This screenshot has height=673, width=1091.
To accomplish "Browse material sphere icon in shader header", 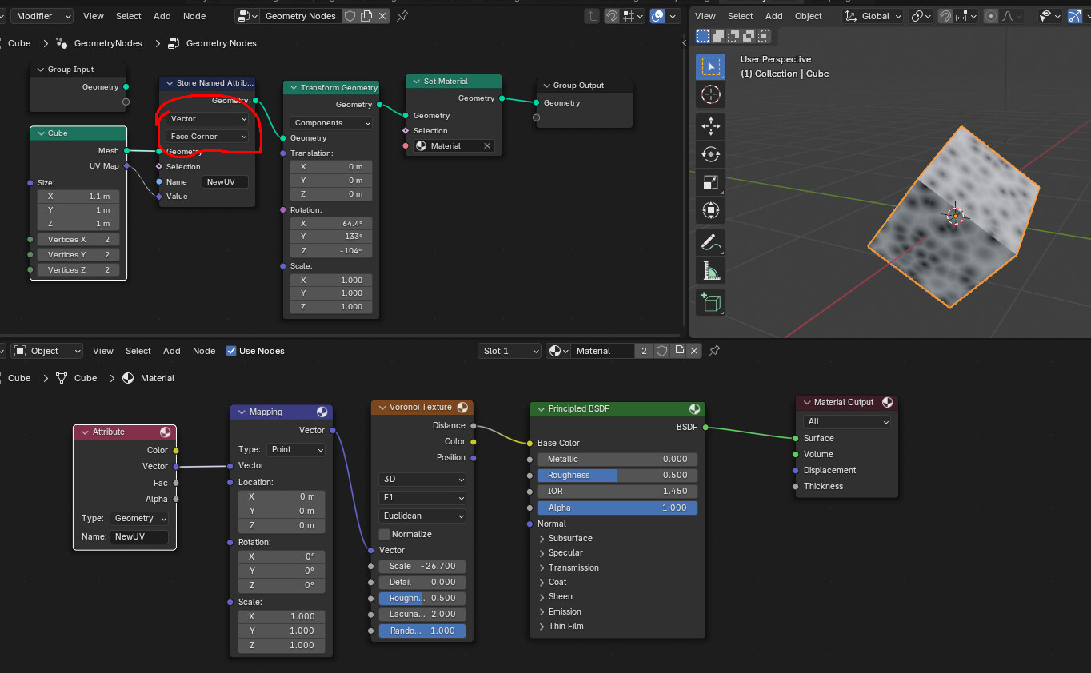I will 558,351.
